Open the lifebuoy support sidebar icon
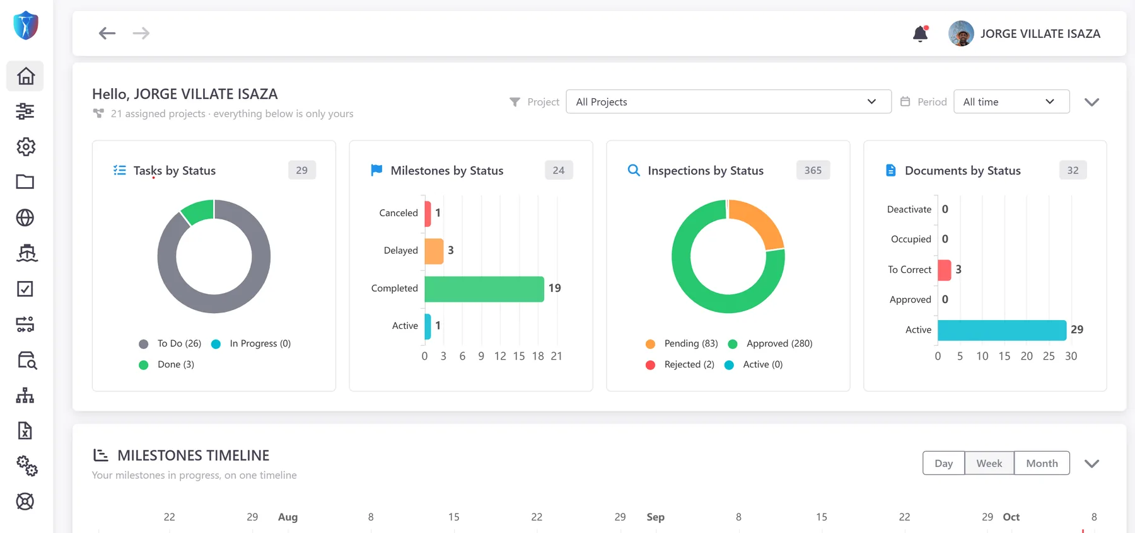Screen dimensions: 1135x533 [25, 501]
